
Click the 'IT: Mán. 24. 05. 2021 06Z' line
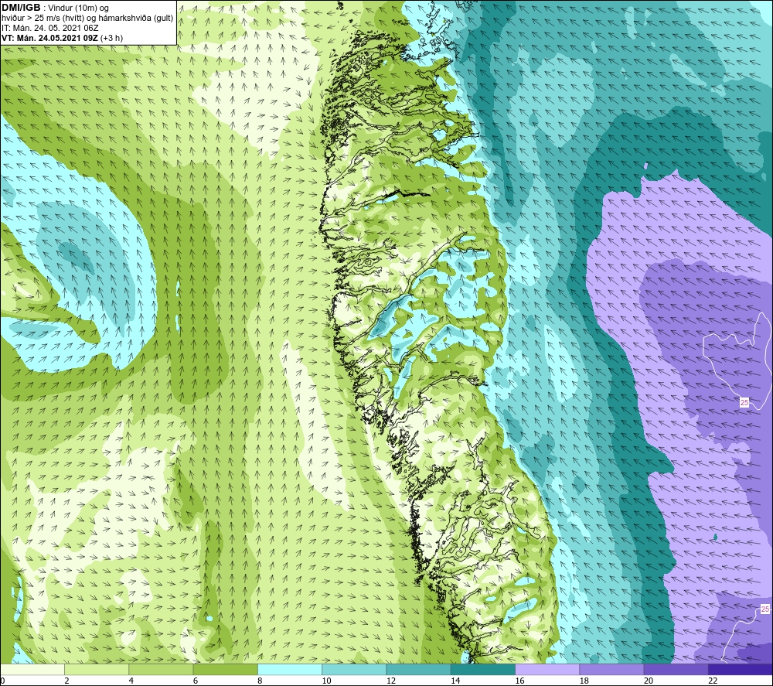[x=49, y=28]
